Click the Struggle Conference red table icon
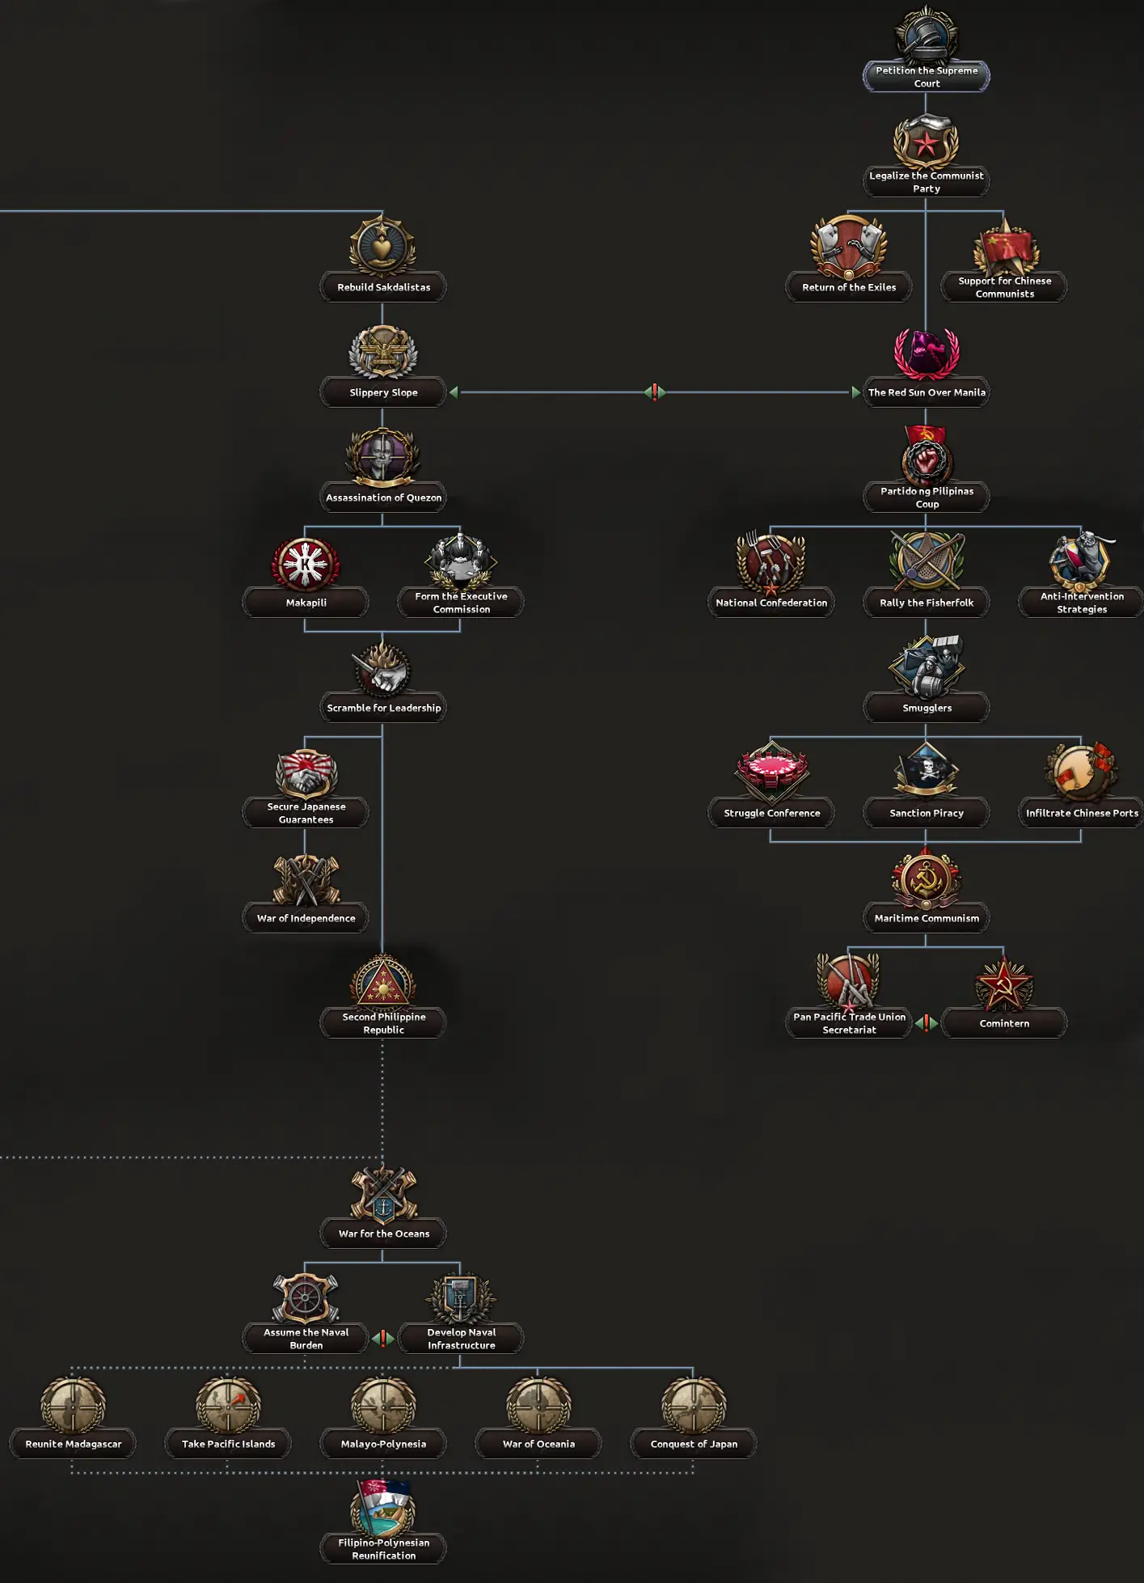The height and width of the screenshot is (1583, 1144). pos(771,770)
